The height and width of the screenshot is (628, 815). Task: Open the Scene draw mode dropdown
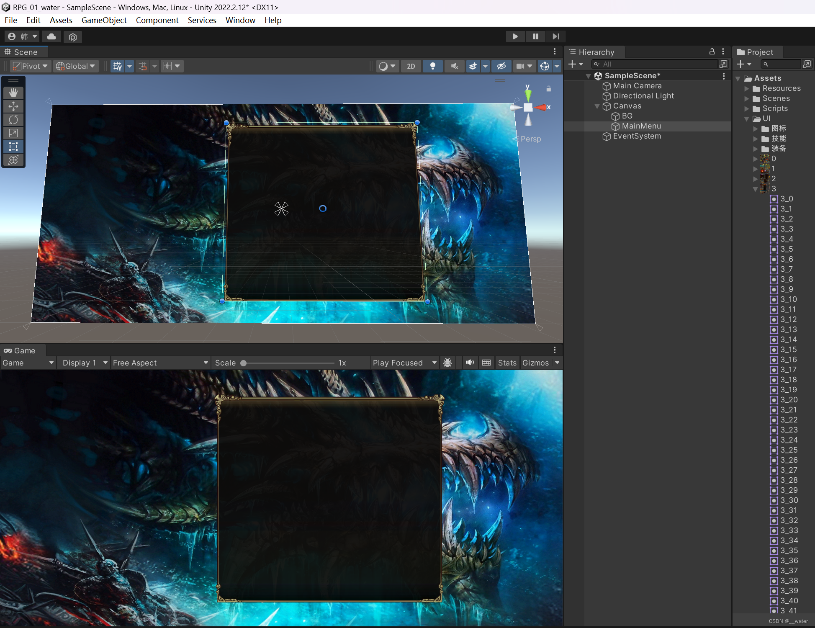coord(387,66)
